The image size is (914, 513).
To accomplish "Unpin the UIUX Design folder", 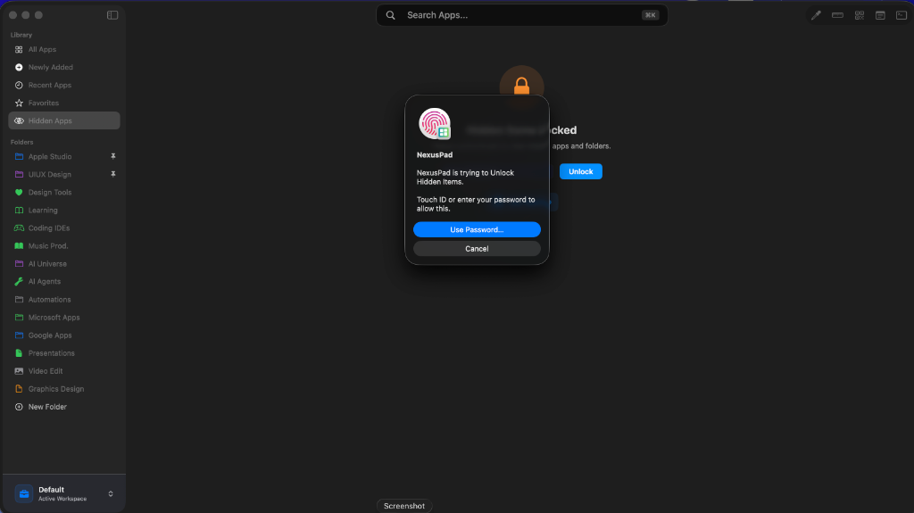I will 113,174.
